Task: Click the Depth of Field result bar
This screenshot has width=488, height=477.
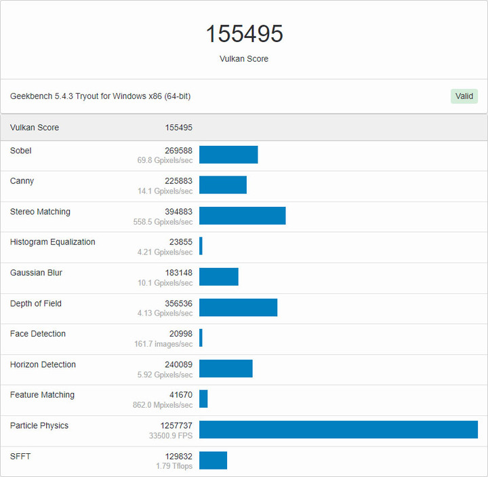Action: (238, 307)
